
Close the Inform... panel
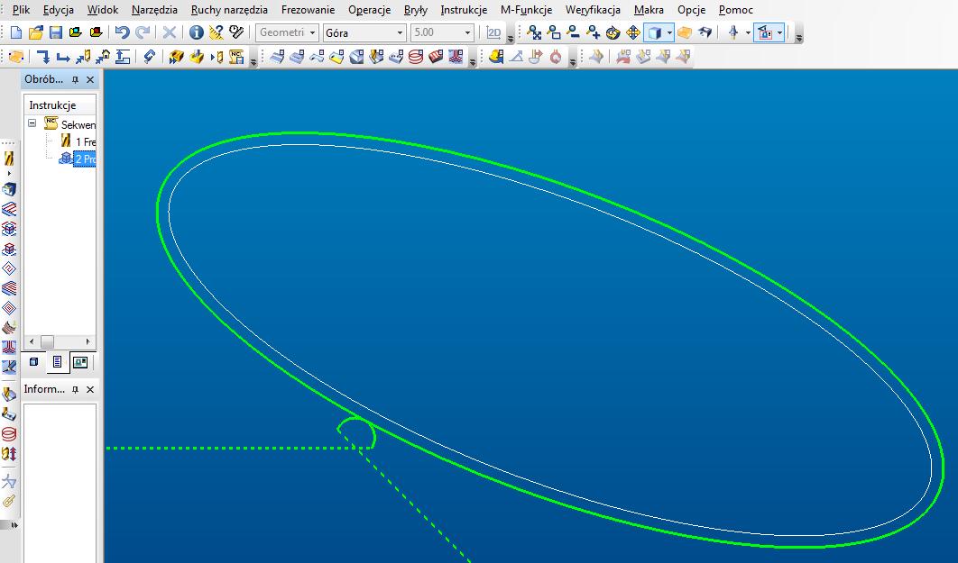90,390
